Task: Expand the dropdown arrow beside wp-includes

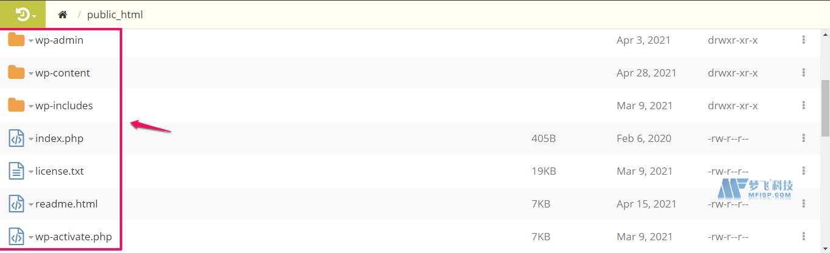Action: (30, 106)
